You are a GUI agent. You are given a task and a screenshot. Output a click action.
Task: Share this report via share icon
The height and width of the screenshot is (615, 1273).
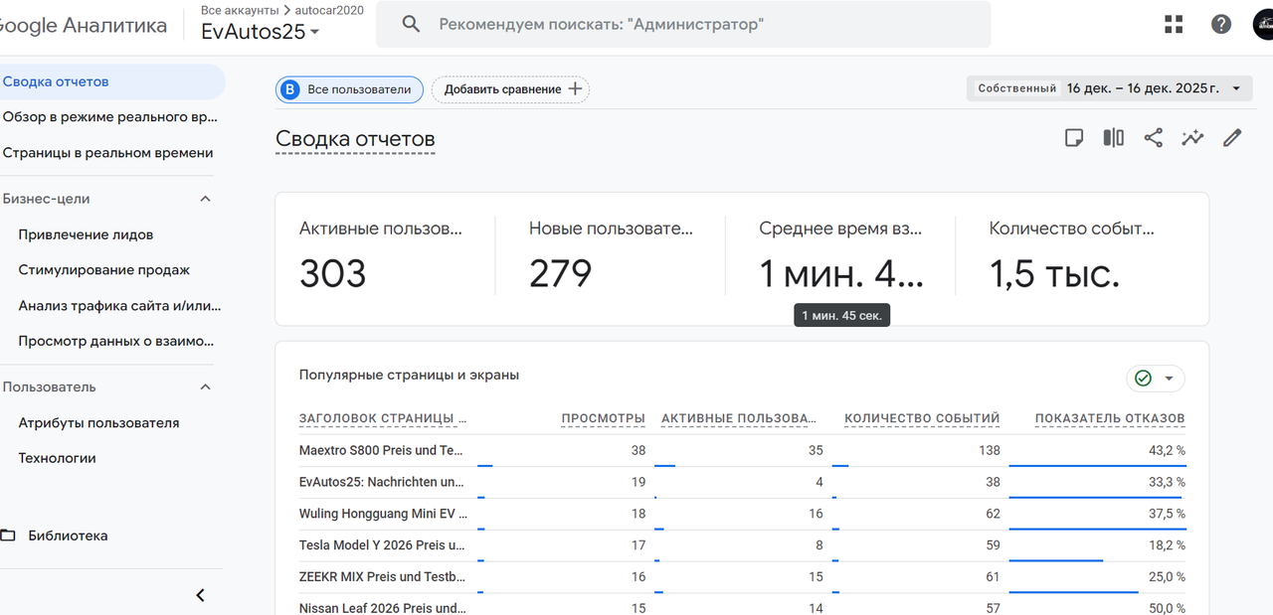1154,138
